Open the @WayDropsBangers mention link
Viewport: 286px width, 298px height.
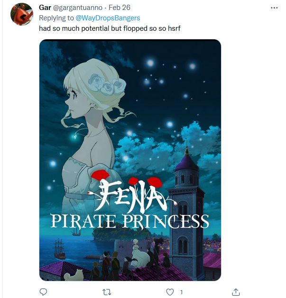coord(108,18)
